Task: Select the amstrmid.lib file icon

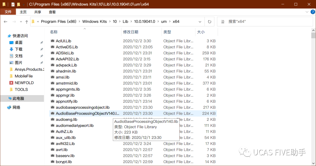Action: tap(53, 83)
